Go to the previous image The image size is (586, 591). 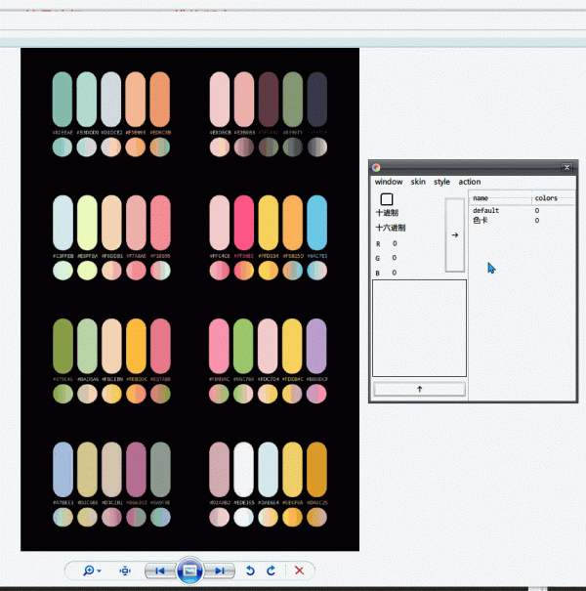(160, 570)
